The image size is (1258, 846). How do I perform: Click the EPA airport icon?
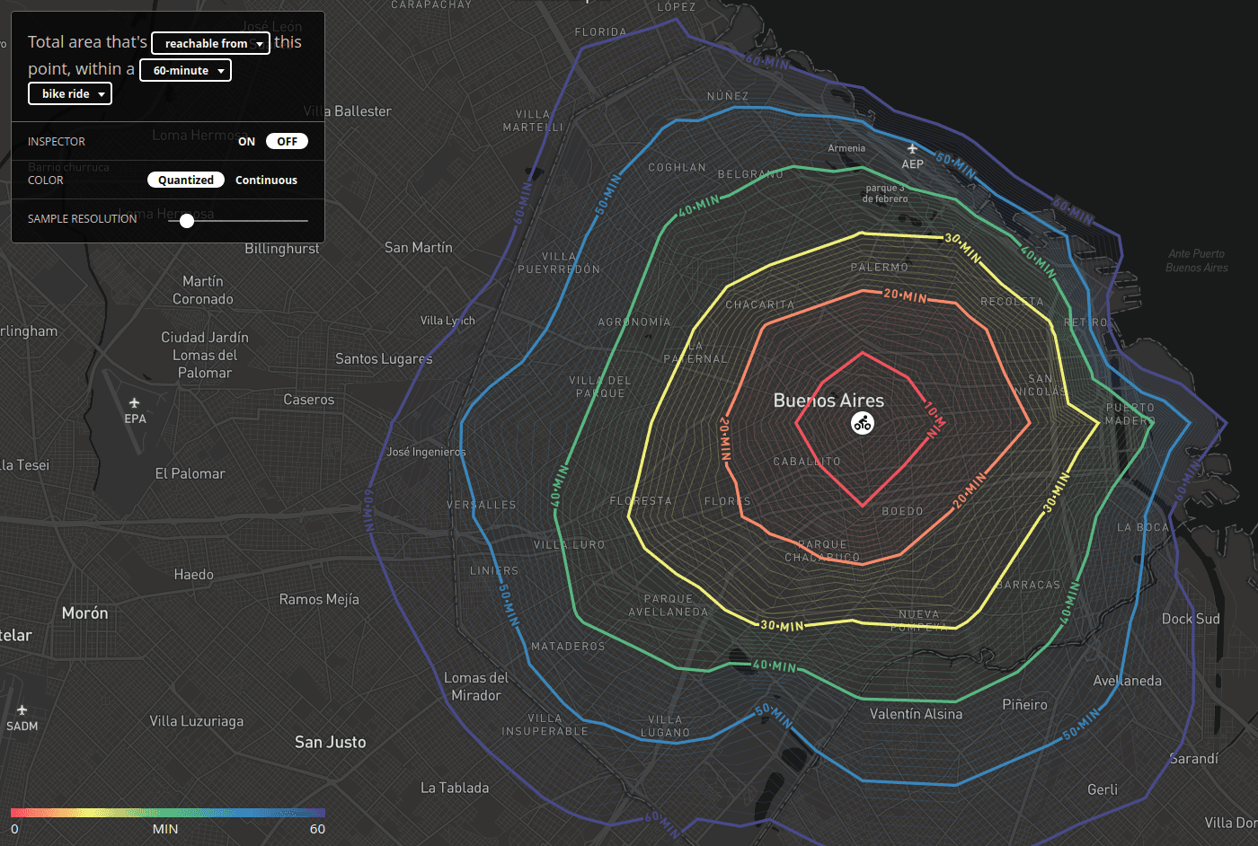(x=135, y=402)
